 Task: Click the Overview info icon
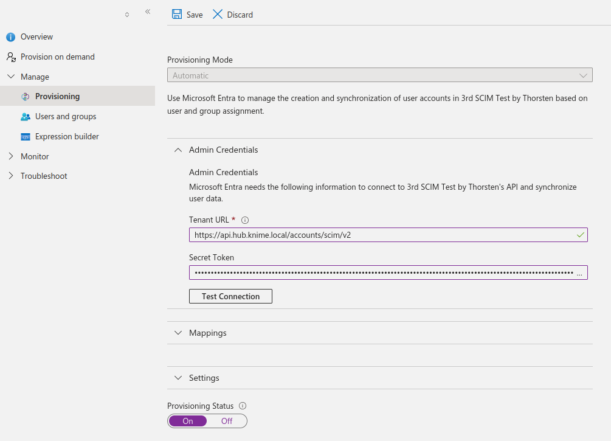tap(11, 37)
